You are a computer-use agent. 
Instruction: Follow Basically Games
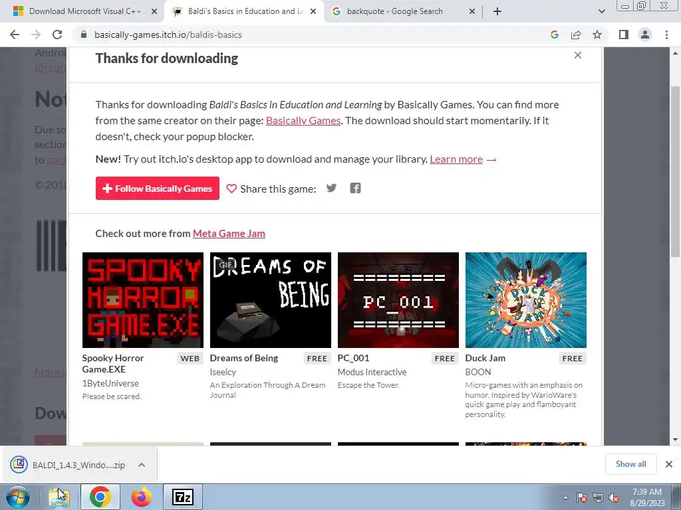click(157, 188)
